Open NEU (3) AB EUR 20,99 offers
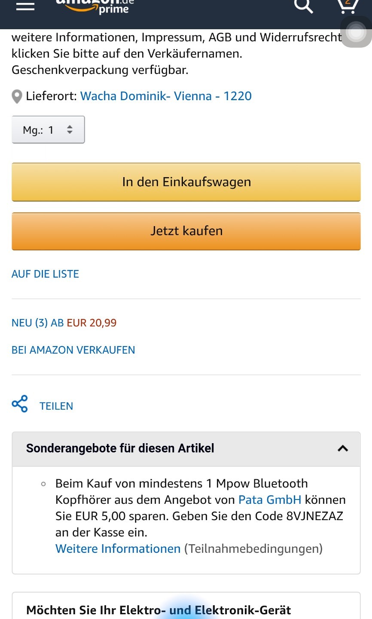 [x=64, y=323]
